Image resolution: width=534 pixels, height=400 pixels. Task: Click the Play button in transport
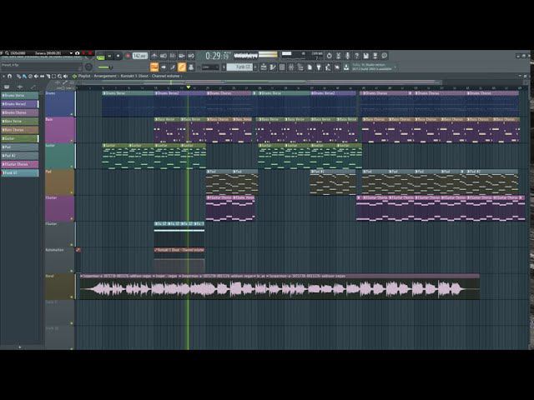point(109,56)
